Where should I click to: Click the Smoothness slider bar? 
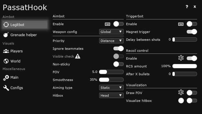click(x=111, y=80)
